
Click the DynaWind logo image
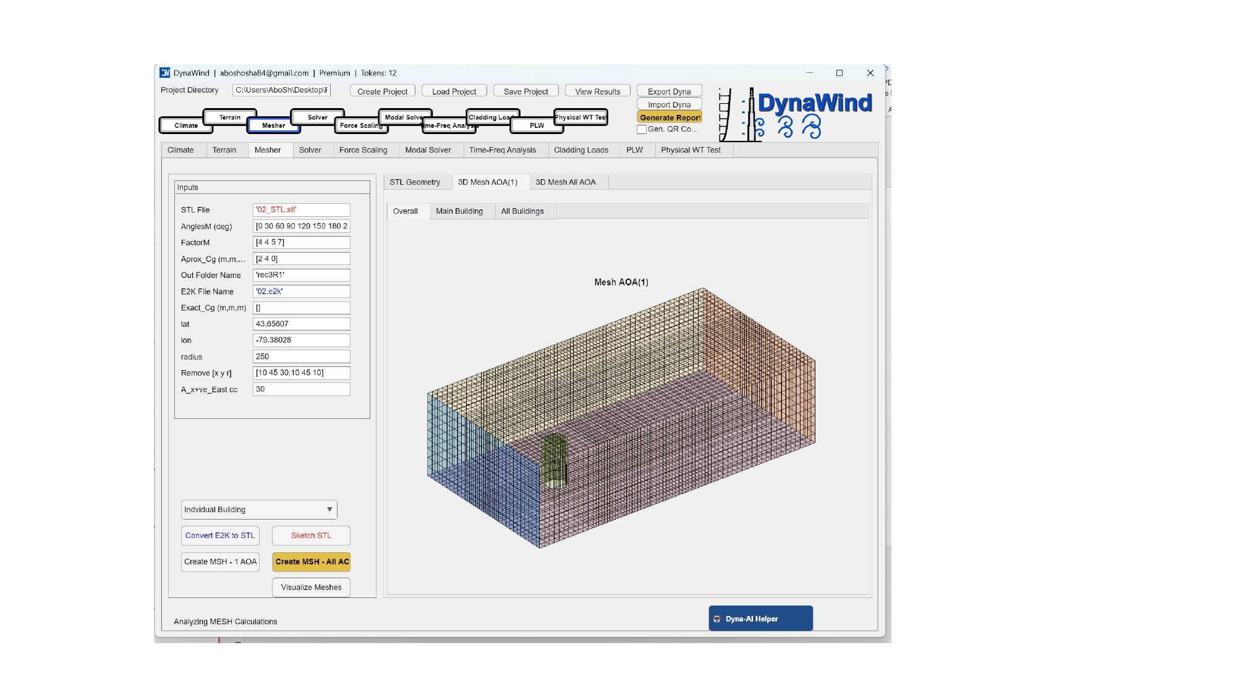point(796,114)
